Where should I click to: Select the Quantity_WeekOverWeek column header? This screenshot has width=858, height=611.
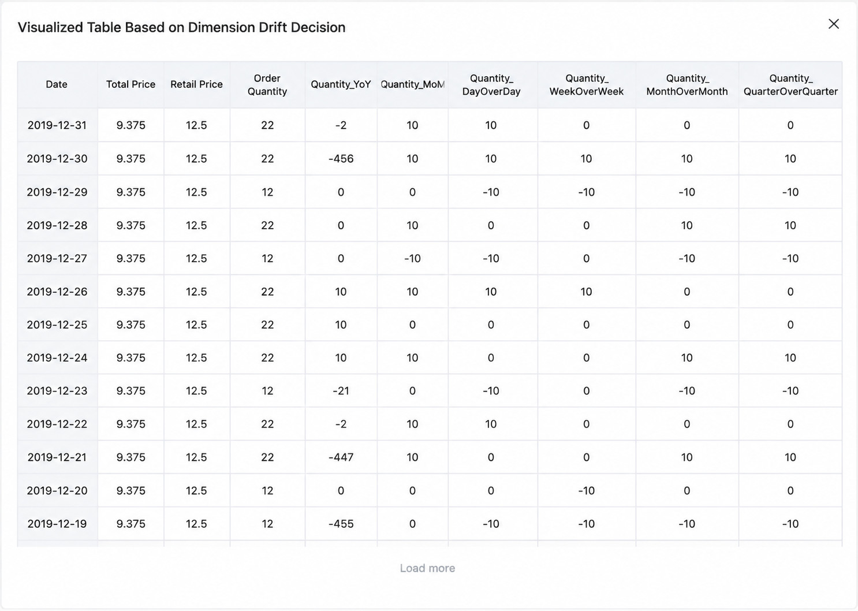point(587,84)
